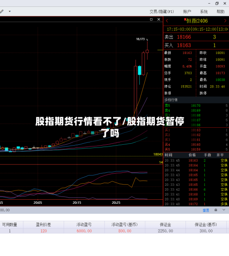Select the 卖5 row at 18170
Image resolution: width=229 pixels, height=256 pixels.
(196, 106)
